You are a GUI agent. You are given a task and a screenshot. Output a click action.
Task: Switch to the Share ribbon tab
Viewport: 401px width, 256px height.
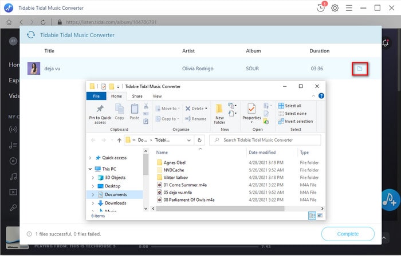137,96
